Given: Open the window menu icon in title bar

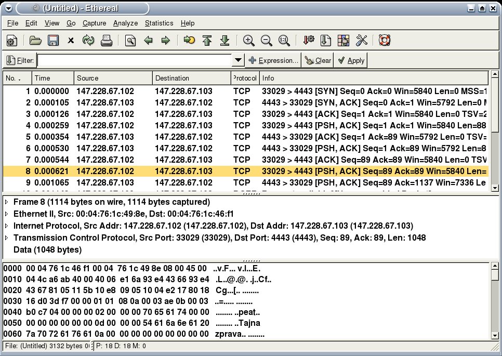Looking at the screenshot, I should click(9, 8).
